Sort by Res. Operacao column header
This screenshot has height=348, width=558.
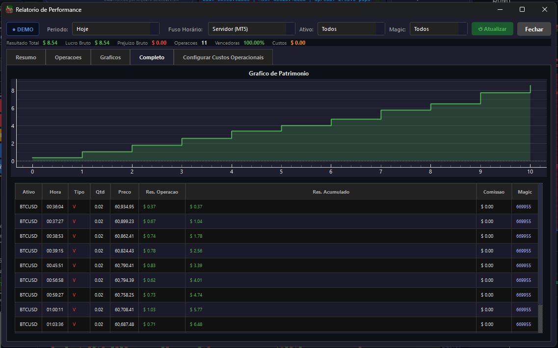tap(162, 192)
